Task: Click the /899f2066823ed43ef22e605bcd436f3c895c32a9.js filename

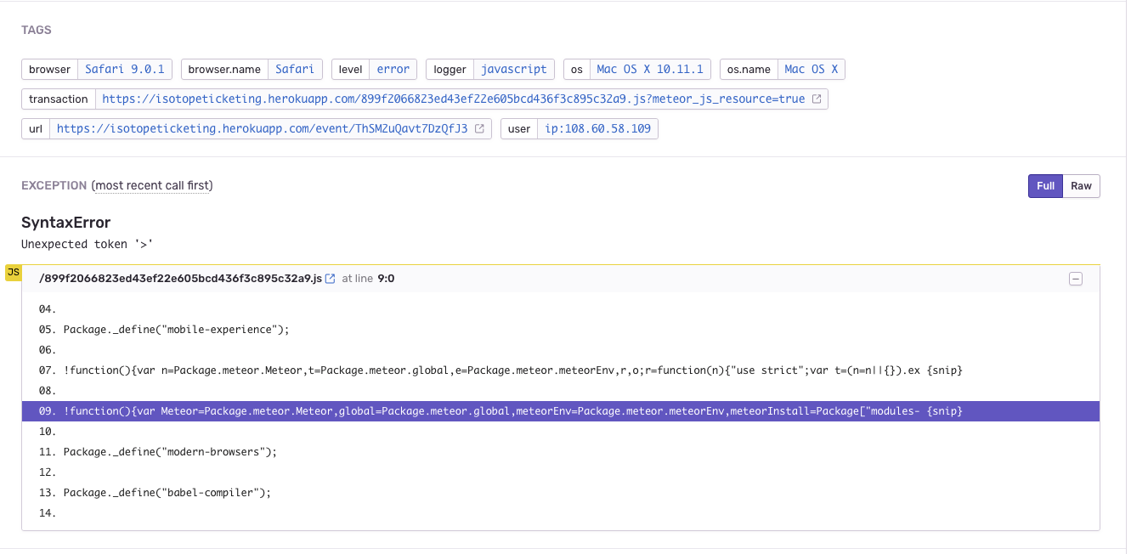Action: click(x=178, y=278)
